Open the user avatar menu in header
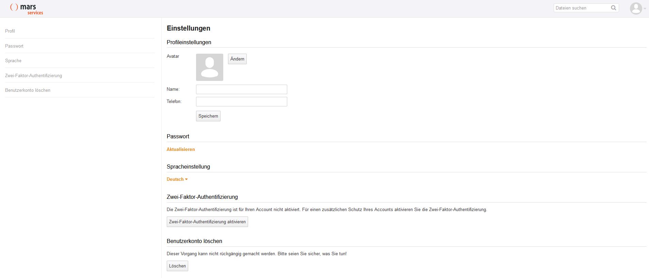Screen dimensions: 649x278 [x=635, y=8]
